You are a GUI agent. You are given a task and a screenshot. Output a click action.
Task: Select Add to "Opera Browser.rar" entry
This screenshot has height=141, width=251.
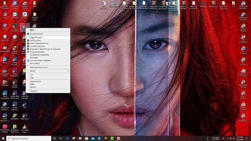pyautogui.click(x=48, y=43)
